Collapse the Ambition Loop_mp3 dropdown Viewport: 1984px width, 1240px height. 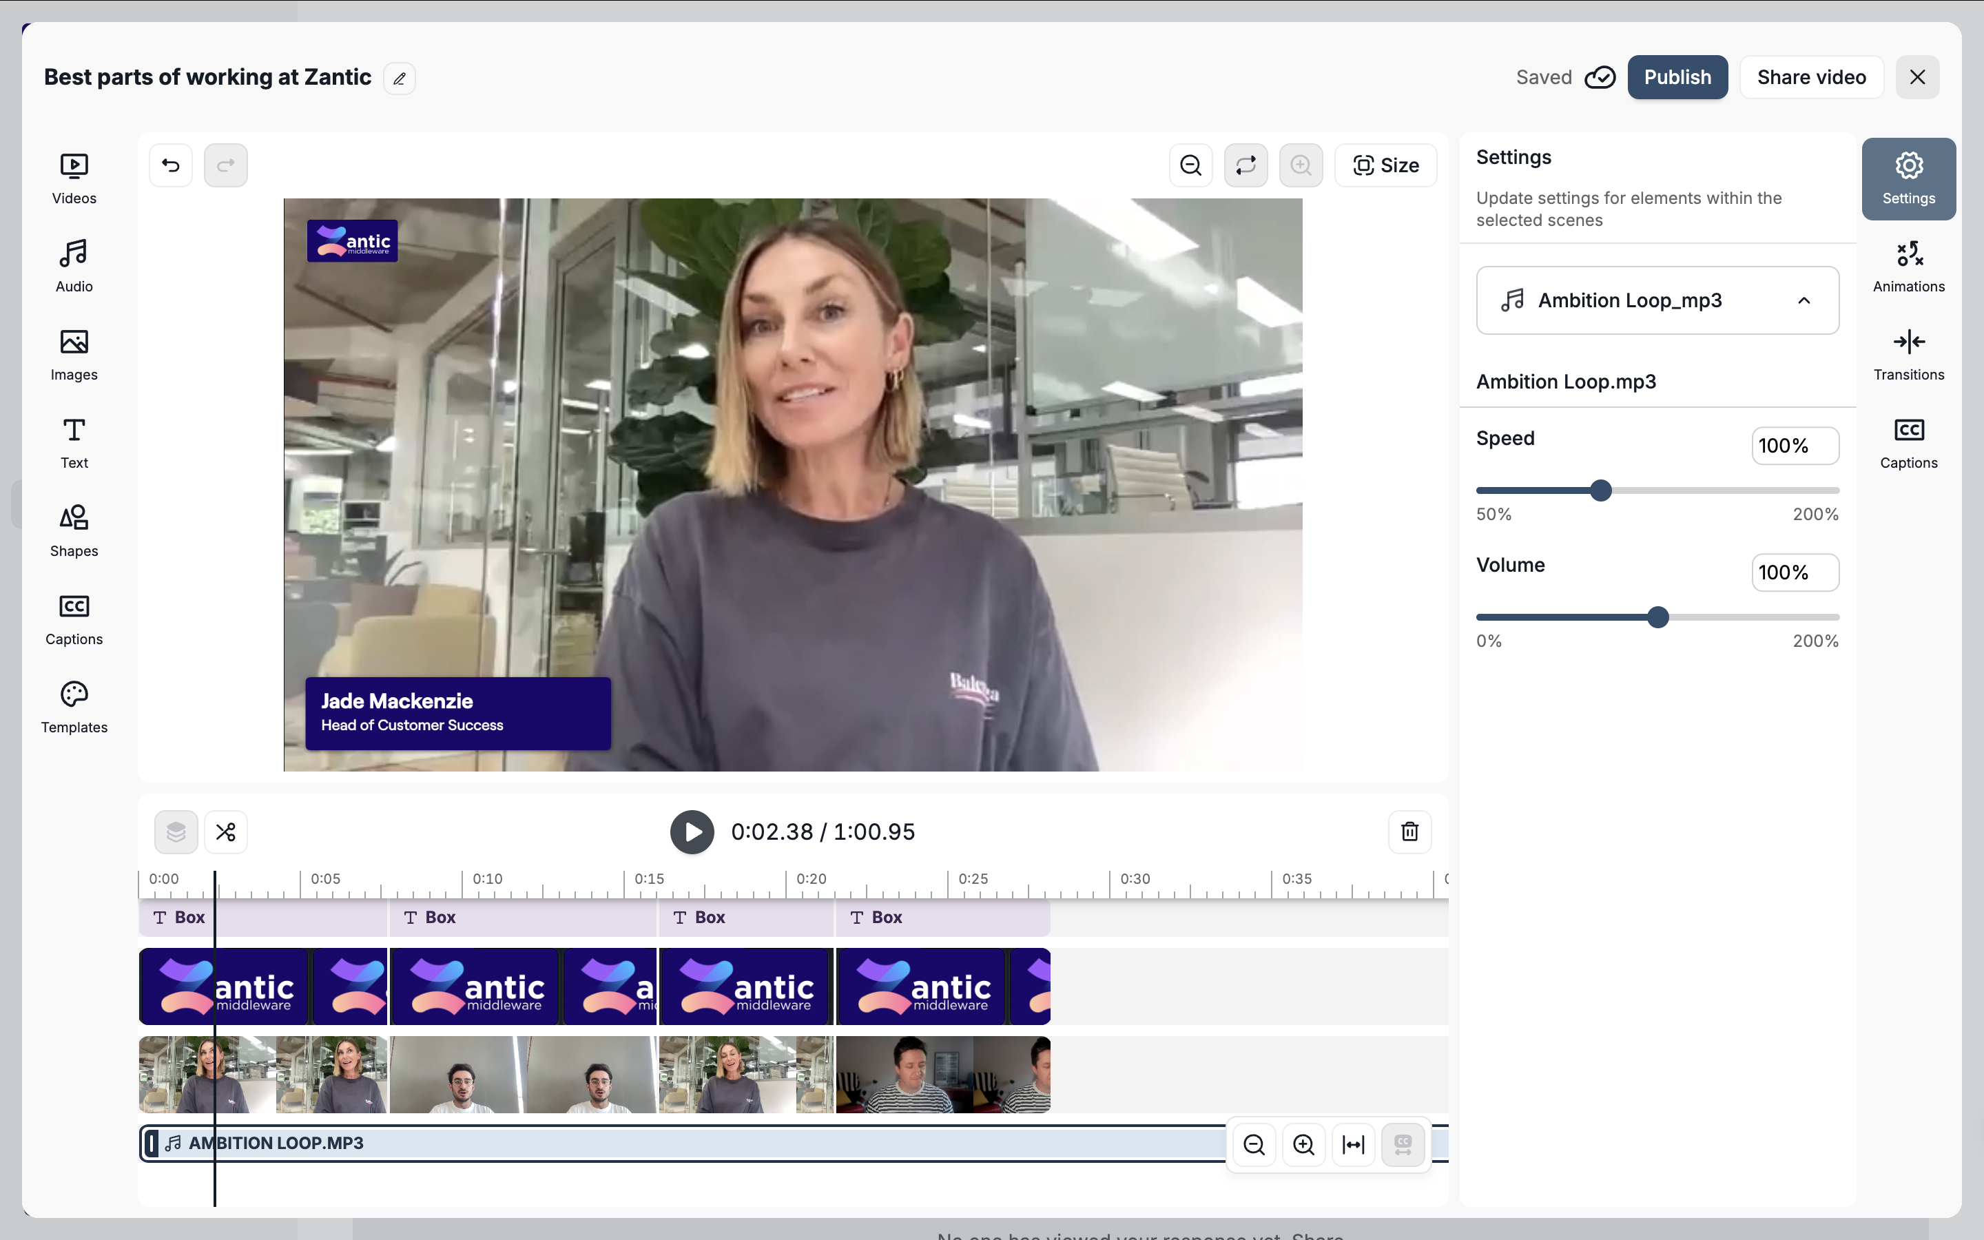(x=1804, y=300)
